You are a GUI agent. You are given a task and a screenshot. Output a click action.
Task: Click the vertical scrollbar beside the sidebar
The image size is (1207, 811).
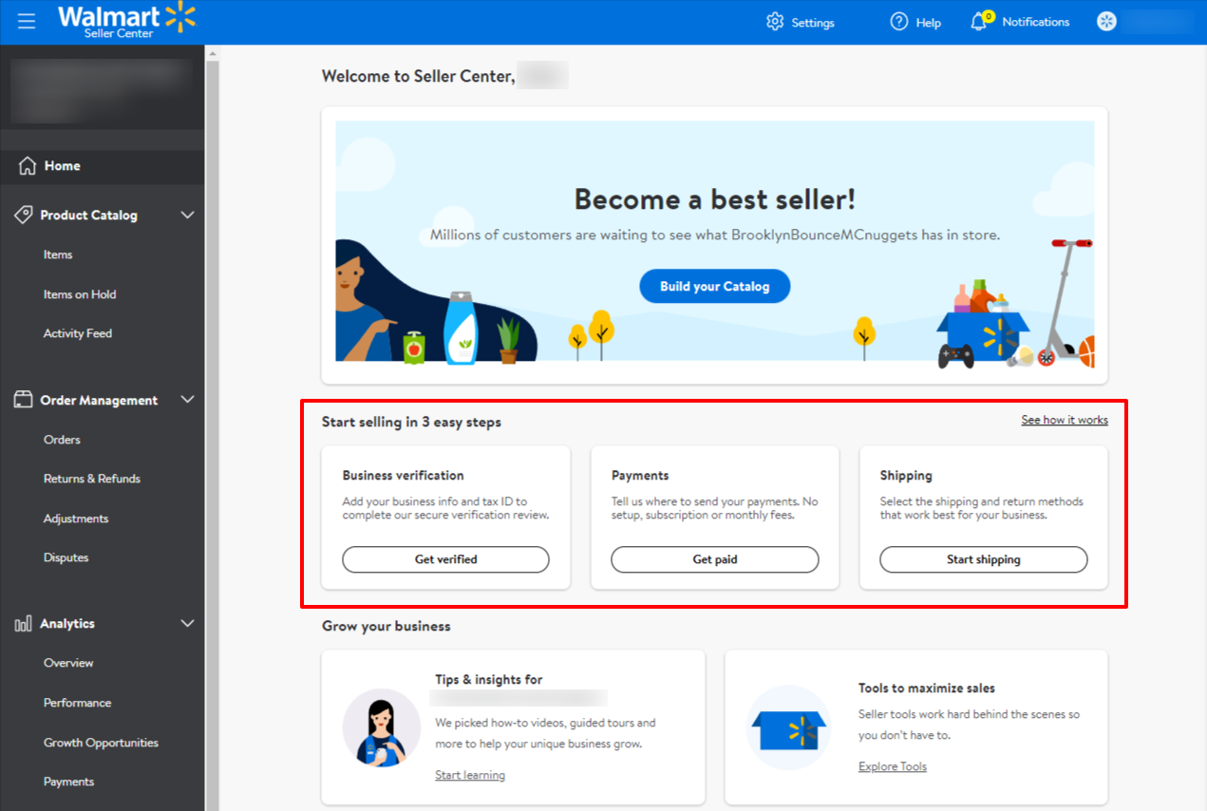point(213,380)
